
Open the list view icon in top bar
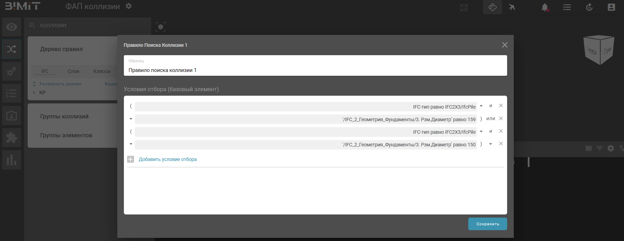pyautogui.click(x=567, y=7)
